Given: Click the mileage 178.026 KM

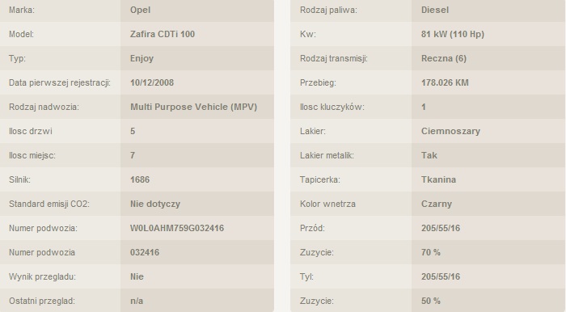Looking at the screenshot, I should tap(445, 82).
